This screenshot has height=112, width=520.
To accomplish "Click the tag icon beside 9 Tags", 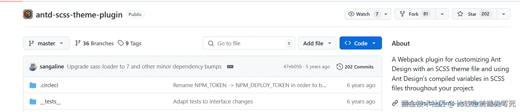I will pyautogui.click(x=121, y=43).
